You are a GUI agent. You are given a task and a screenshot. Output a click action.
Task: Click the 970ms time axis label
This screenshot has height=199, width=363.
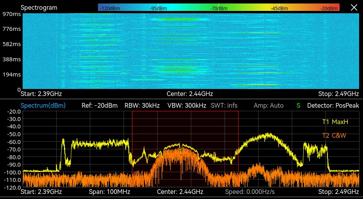12,14
